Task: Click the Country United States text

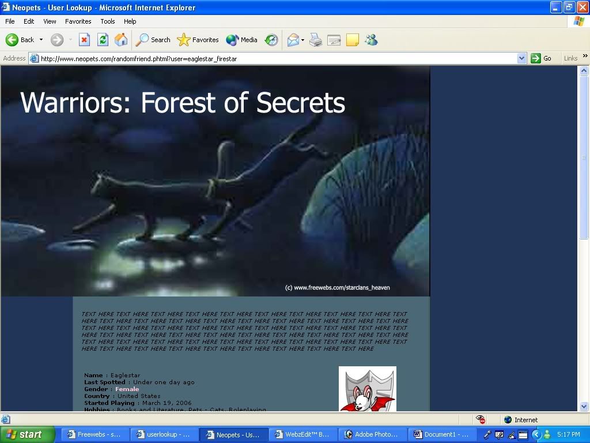Action: [122, 396]
